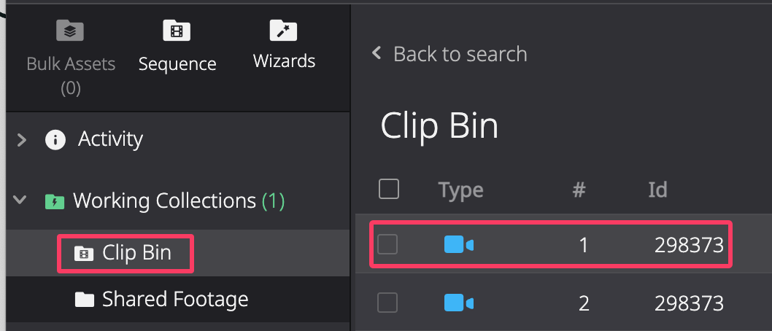Click the Sequence film icon
Screen dimensions: 772x331
click(177, 31)
